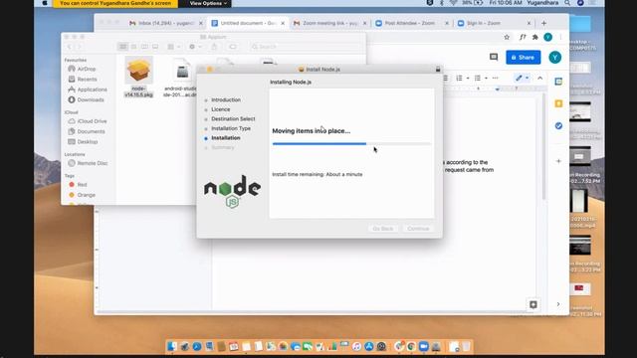Open the Apple menu
637x358 pixels.
click(x=45, y=3)
